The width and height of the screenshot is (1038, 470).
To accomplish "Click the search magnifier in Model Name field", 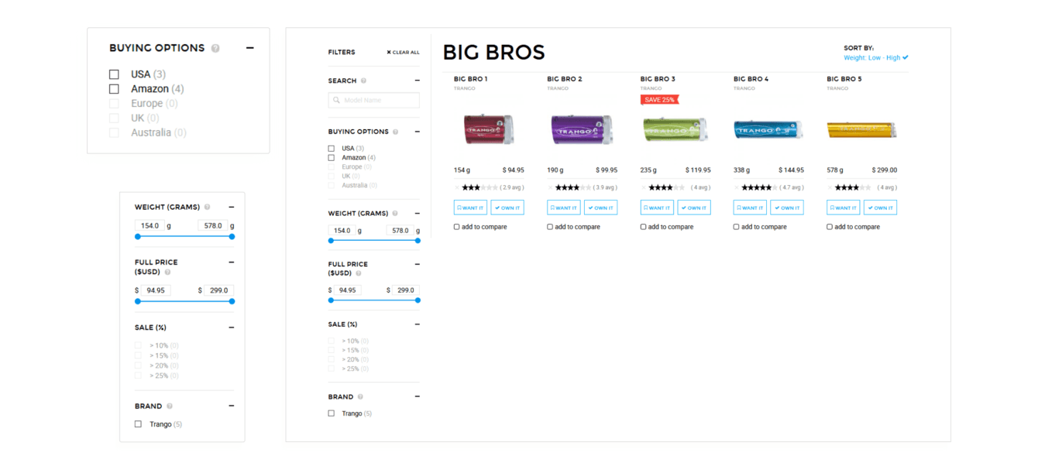I will tap(336, 101).
